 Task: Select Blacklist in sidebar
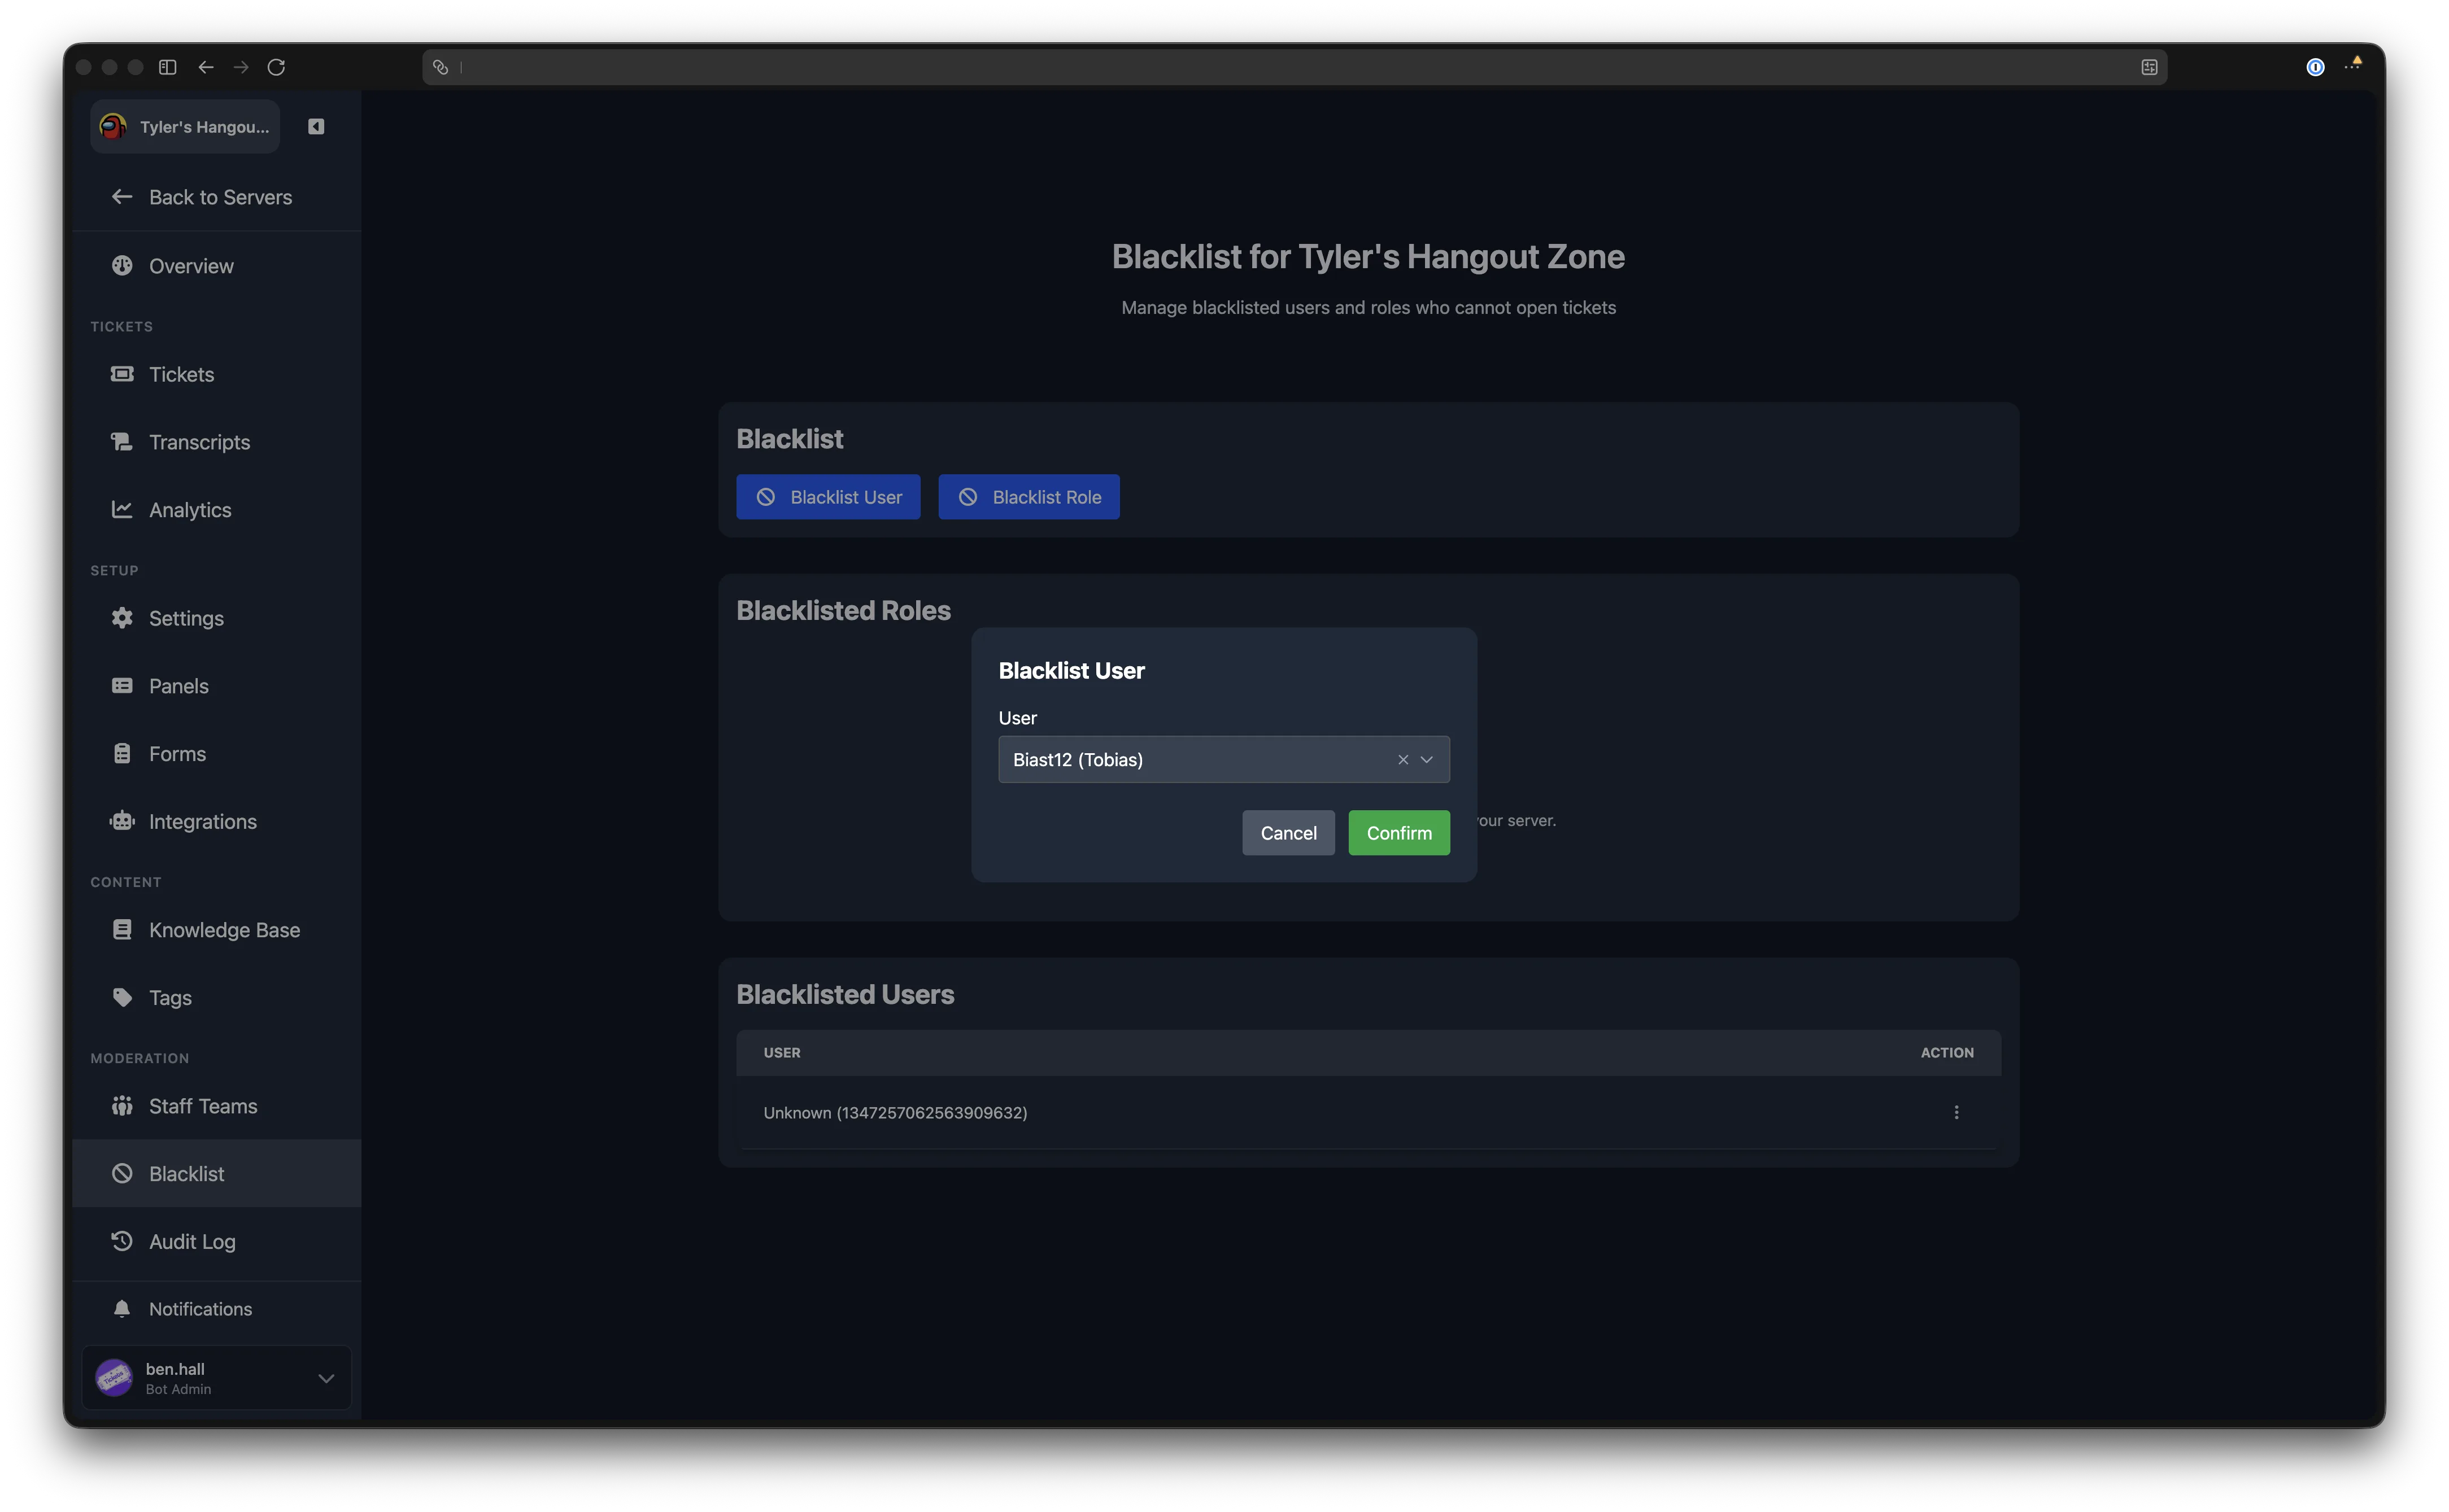(217, 1174)
